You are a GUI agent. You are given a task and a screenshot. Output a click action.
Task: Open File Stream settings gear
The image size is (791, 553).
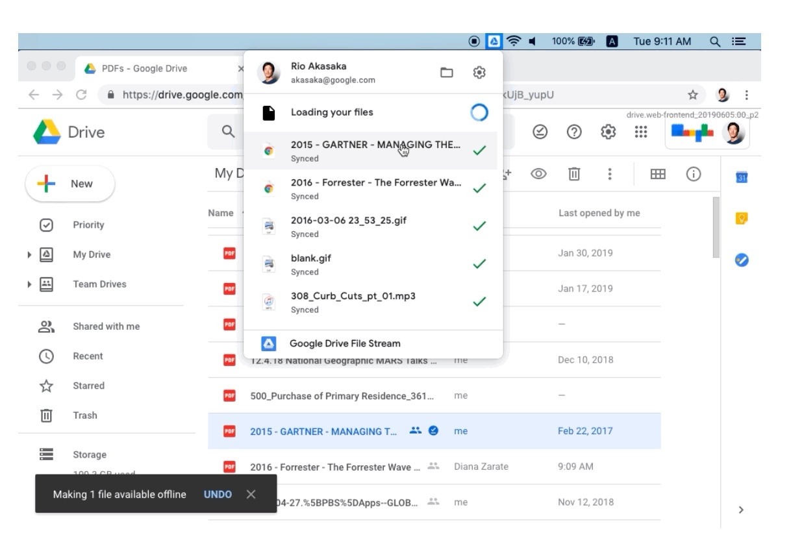(479, 73)
